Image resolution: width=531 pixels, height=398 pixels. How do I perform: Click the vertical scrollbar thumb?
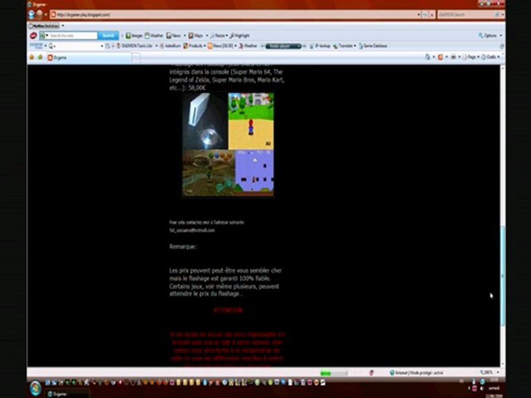pos(503,276)
